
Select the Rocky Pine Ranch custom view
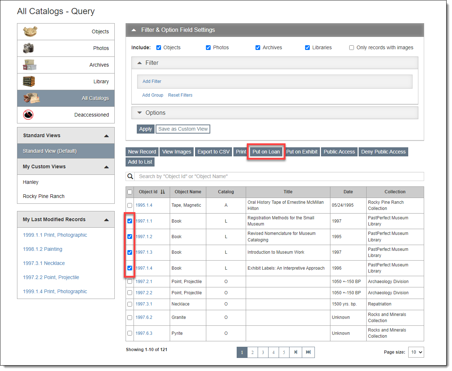[44, 196]
